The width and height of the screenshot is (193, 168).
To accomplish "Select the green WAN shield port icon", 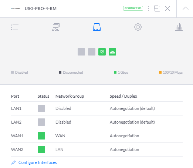I will point(102,52).
